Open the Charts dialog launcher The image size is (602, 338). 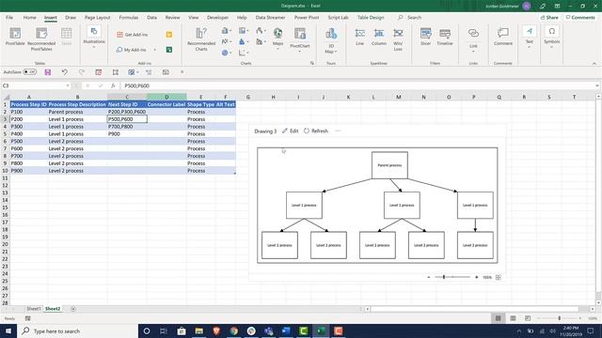pos(312,63)
